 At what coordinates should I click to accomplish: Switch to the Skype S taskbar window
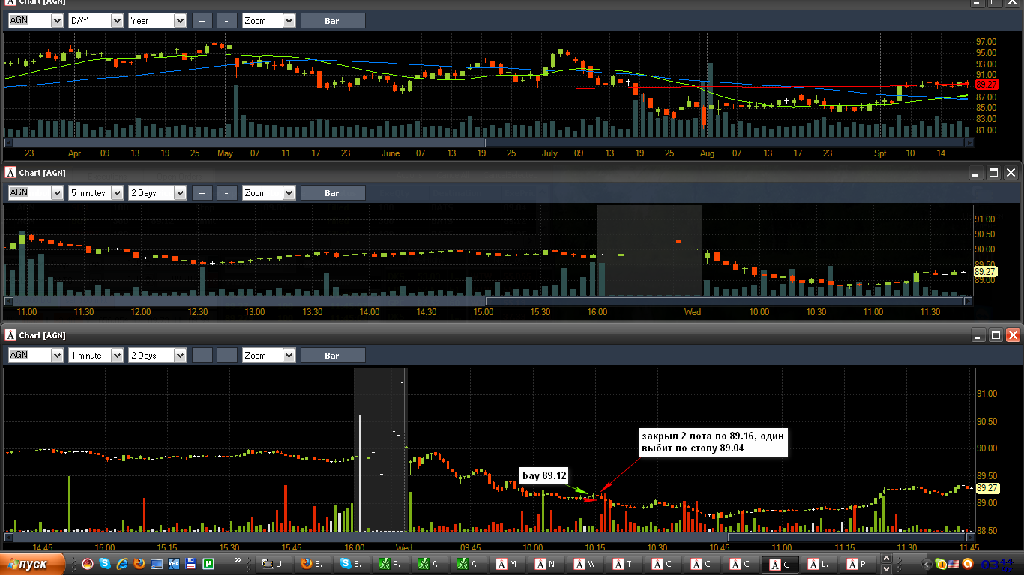point(352,565)
